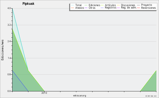
Task: Click the Registros legend label
Action: point(111,8)
